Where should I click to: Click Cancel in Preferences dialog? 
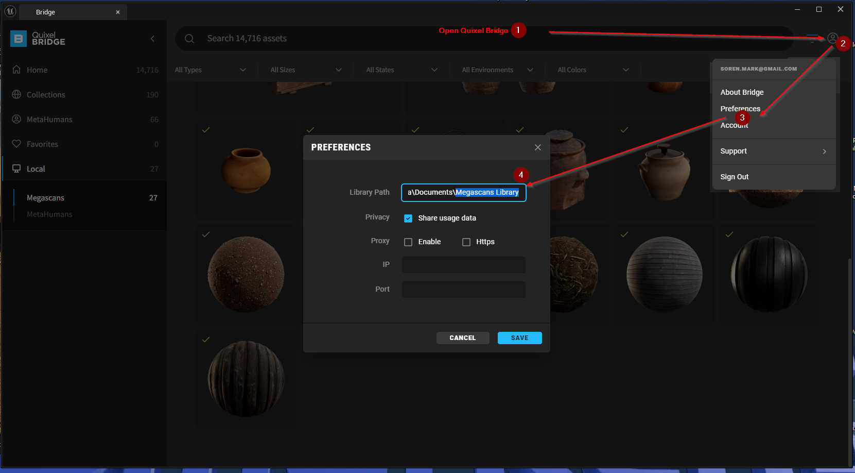(x=462, y=338)
